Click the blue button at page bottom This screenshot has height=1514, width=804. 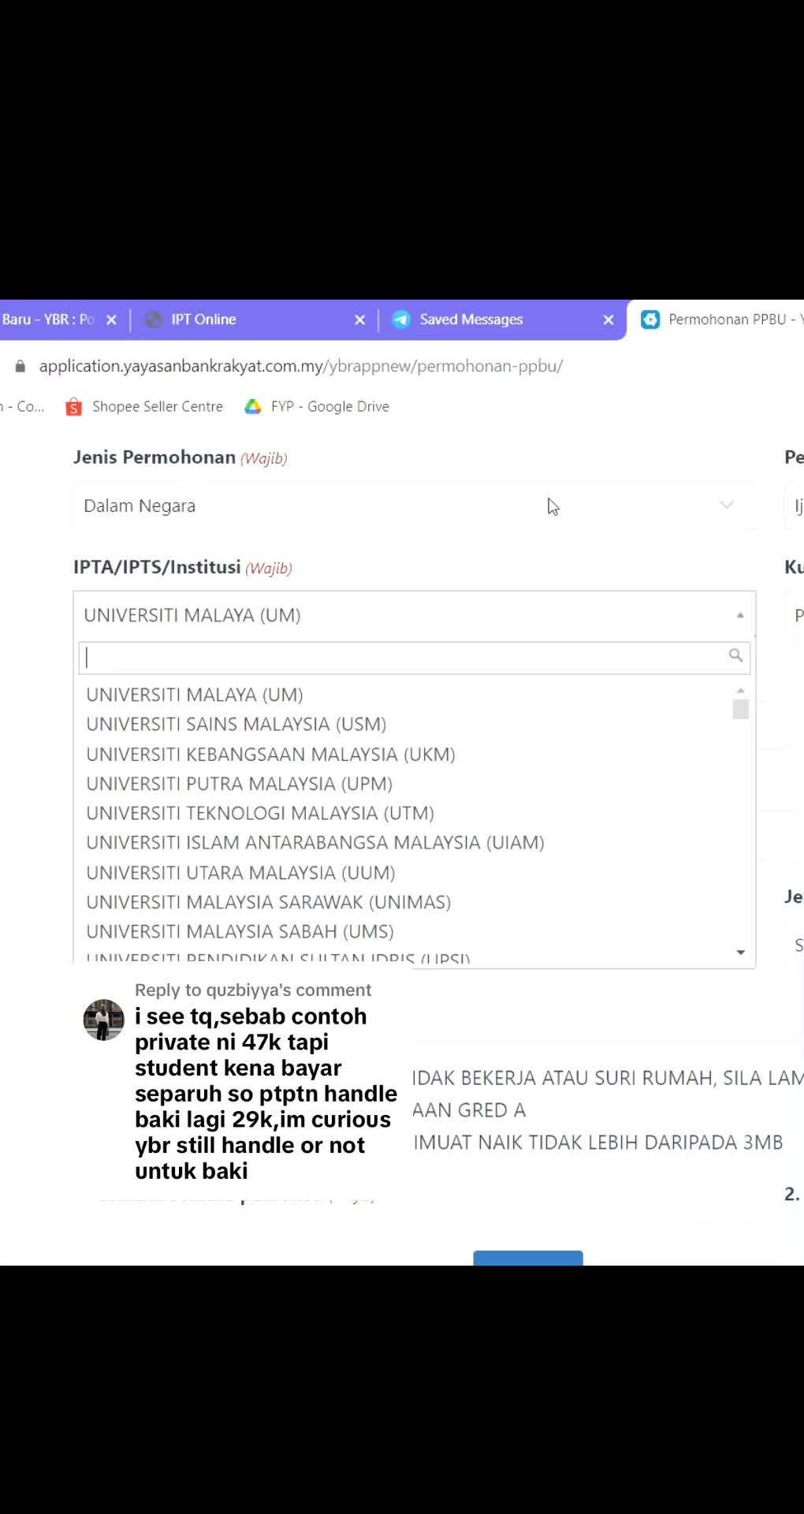[x=528, y=1258]
